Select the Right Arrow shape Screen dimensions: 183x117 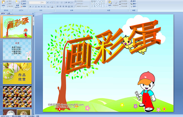coord(101,4)
